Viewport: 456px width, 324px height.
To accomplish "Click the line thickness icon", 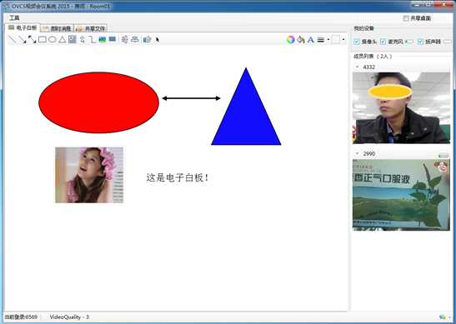I will [x=321, y=40].
